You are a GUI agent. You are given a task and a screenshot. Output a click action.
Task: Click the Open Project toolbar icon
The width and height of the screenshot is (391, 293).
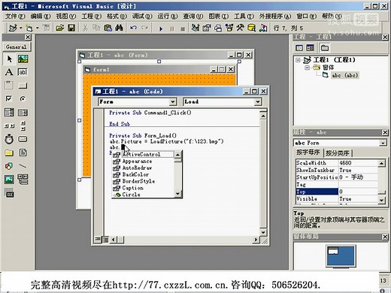point(60,28)
